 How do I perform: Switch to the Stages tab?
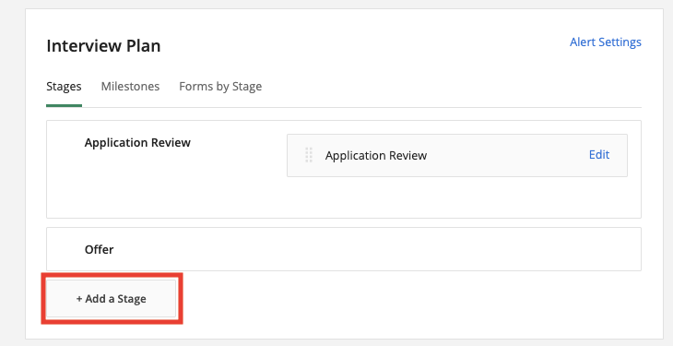pos(64,87)
